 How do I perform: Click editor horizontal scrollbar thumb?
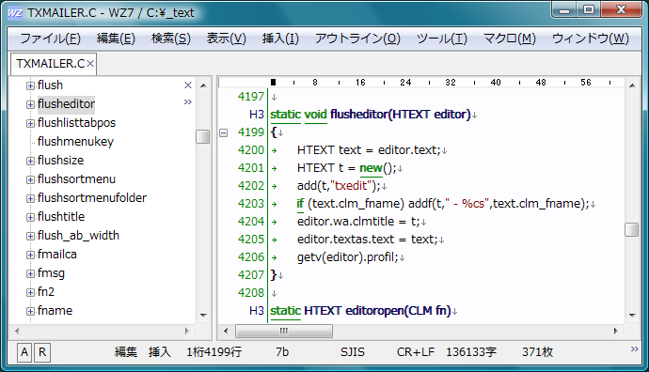[x=284, y=331]
